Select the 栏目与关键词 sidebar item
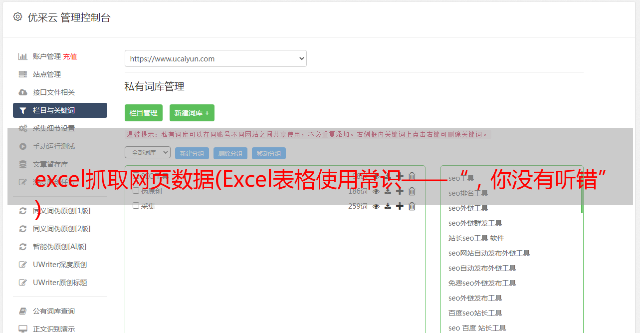This screenshot has height=333, width=640. tap(60, 110)
